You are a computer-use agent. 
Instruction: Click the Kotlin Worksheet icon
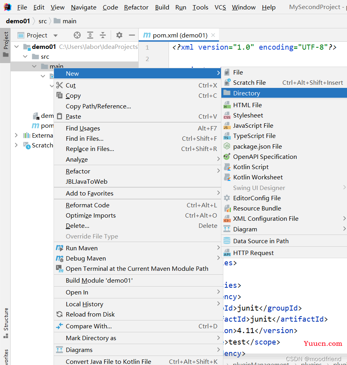[x=227, y=177]
